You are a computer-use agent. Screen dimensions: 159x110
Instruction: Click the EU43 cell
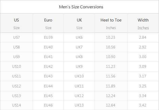(48, 76)
